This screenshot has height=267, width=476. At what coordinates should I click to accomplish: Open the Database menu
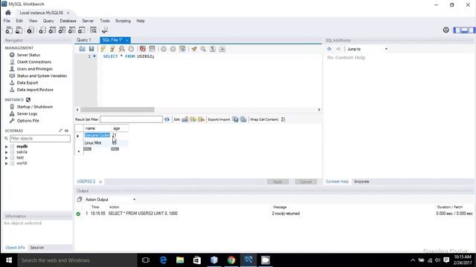click(68, 21)
